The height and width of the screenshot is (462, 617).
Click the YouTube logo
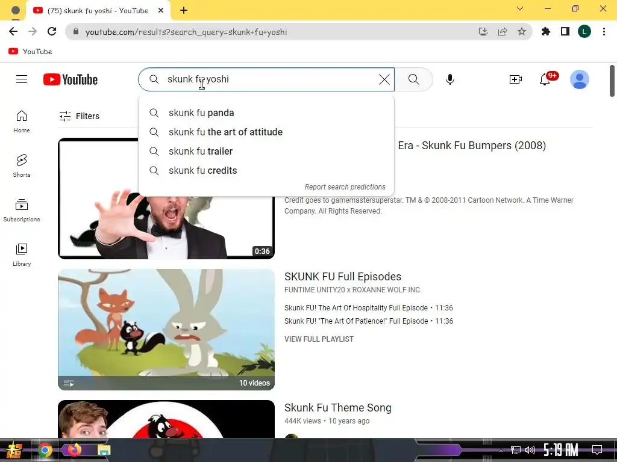[70, 79]
